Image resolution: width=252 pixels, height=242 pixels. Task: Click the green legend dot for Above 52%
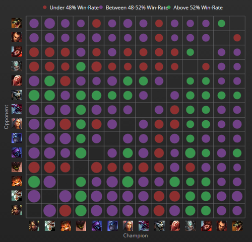point(169,8)
